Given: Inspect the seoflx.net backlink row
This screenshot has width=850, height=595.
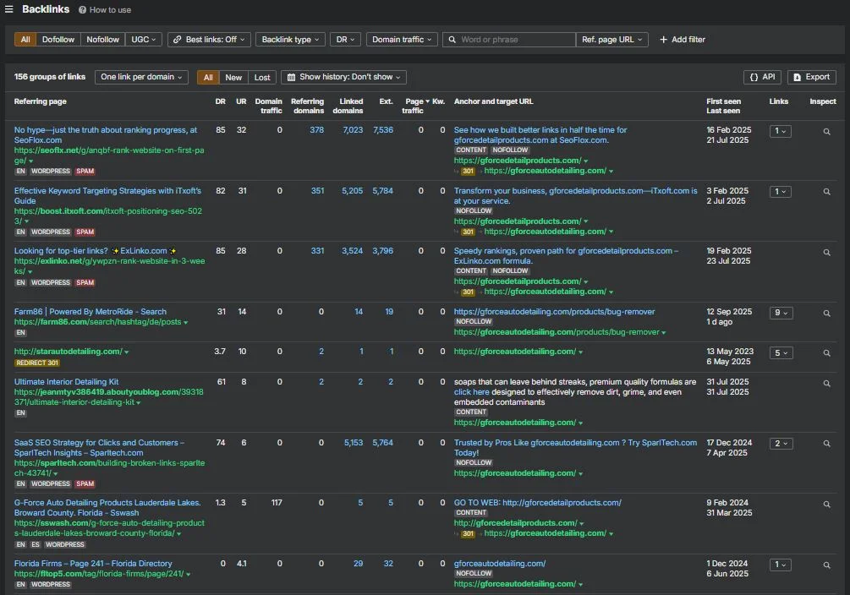Looking at the screenshot, I should (826, 132).
